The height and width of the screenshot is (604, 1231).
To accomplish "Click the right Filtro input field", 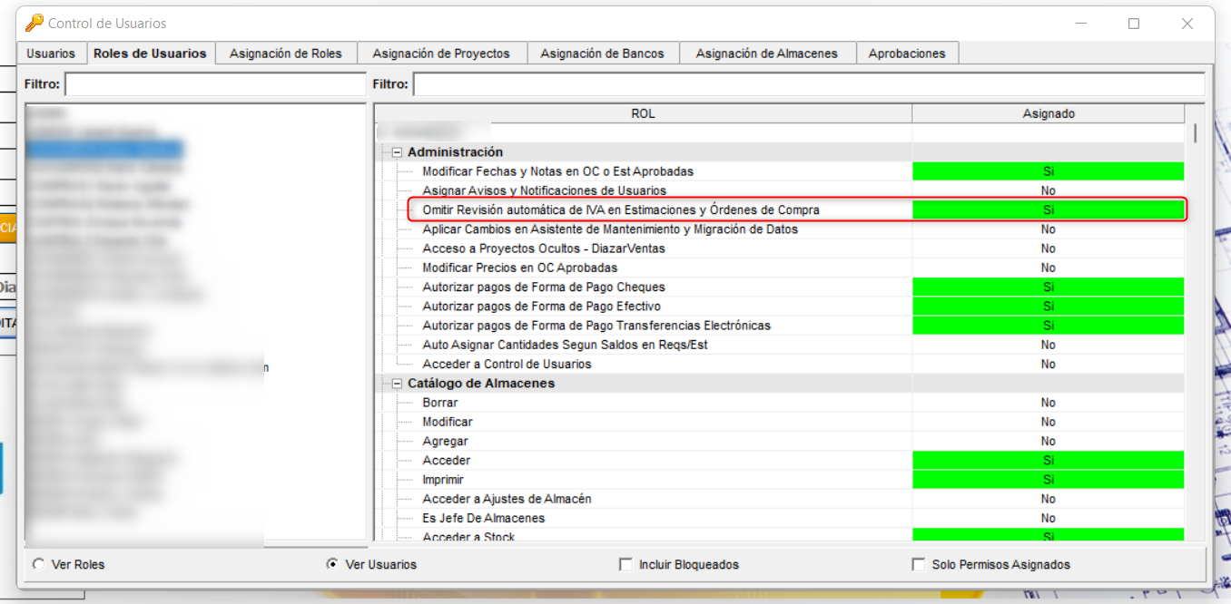I will coord(808,83).
